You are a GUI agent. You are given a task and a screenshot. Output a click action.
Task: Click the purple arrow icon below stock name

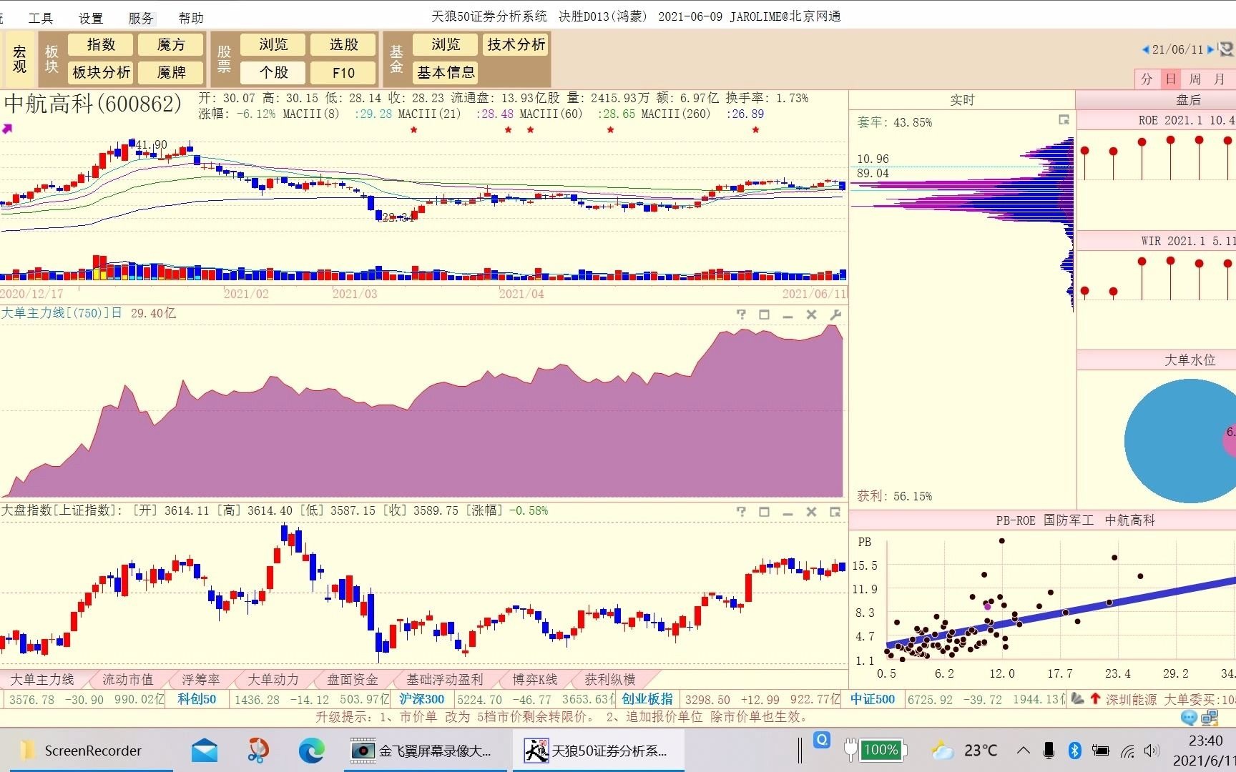(7, 129)
